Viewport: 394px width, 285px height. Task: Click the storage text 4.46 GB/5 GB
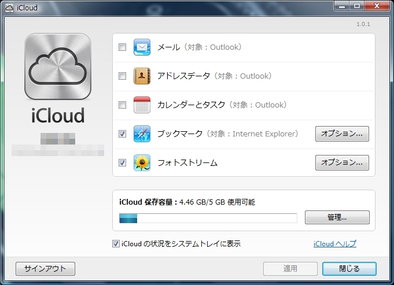(202, 202)
